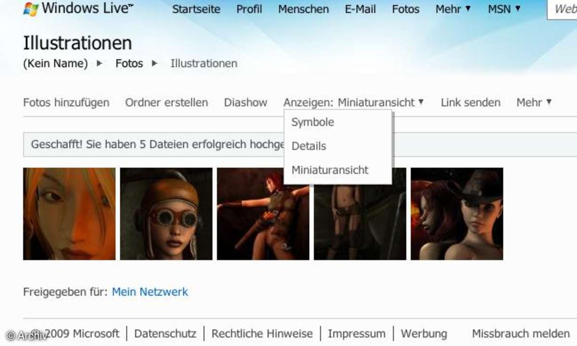Screen dimensions: 577x346
Task: Choose Details in the view menu
Action: coord(309,146)
